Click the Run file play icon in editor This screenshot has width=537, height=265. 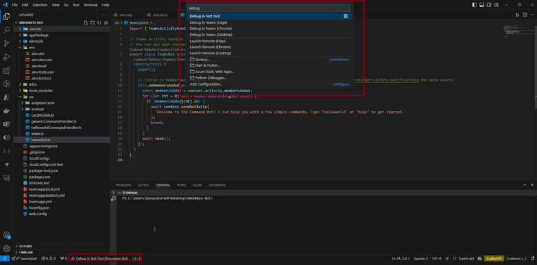point(518,14)
